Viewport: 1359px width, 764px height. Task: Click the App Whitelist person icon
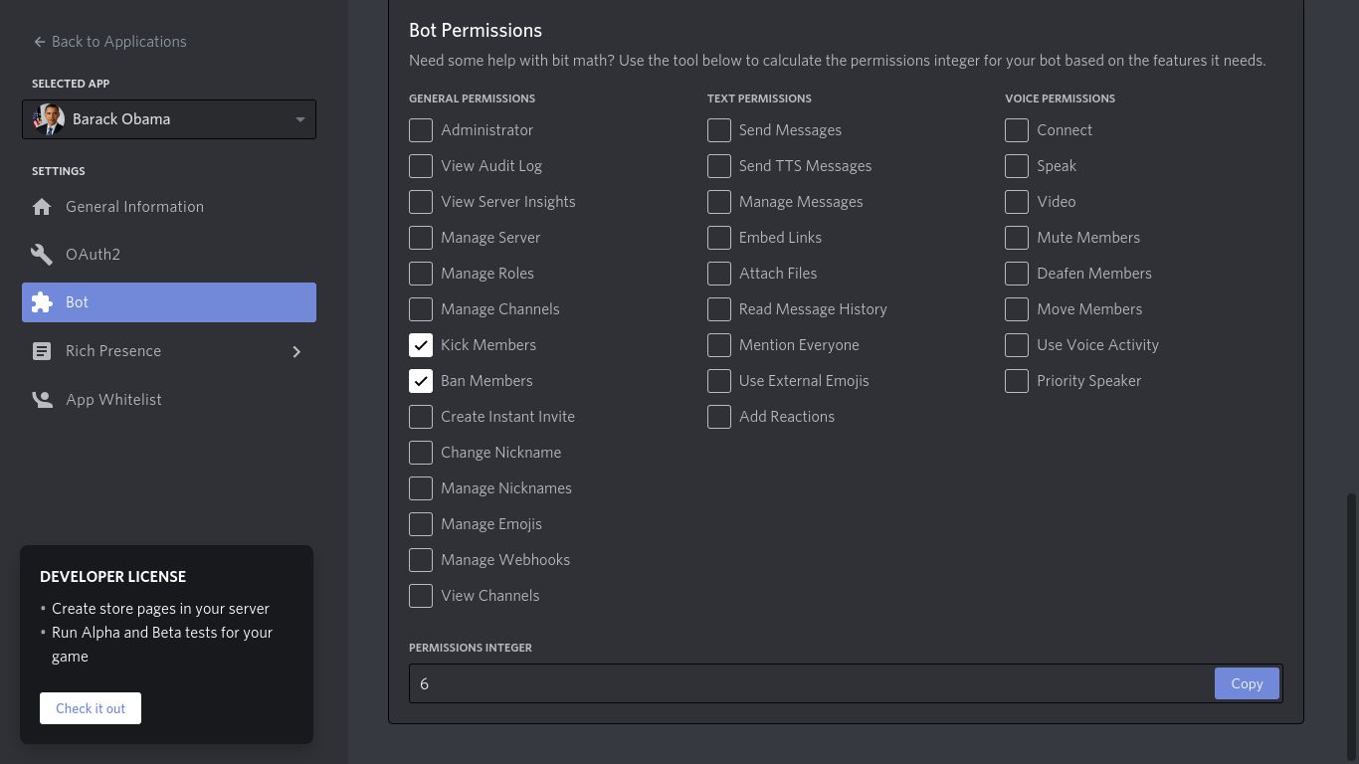(42, 400)
